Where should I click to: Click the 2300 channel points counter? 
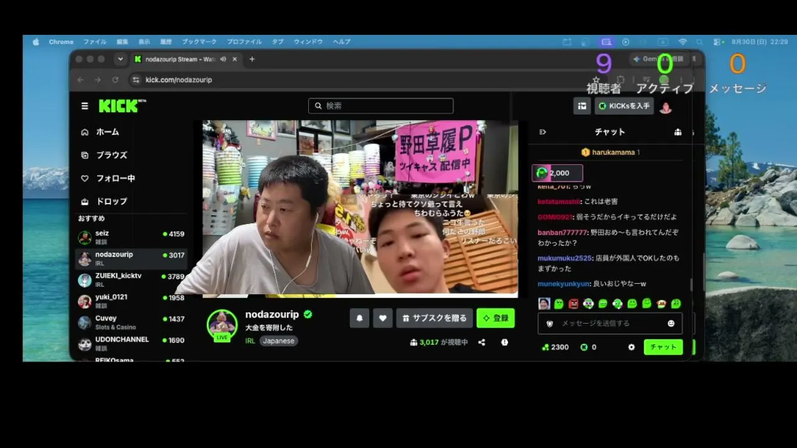click(x=555, y=347)
